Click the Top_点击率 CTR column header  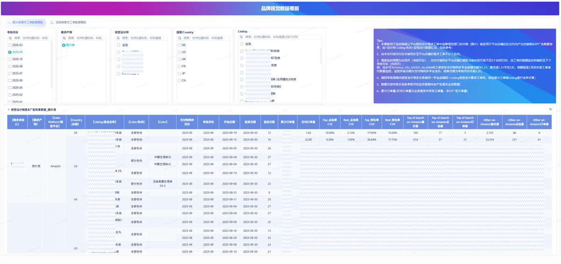tap(330, 122)
